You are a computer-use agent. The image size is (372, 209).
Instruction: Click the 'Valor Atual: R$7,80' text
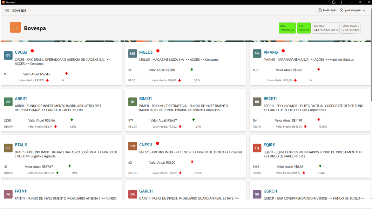[162, 70]
